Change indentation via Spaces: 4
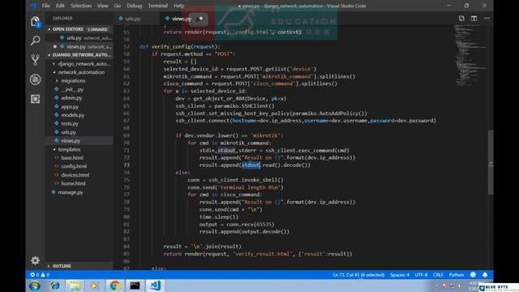Image resolution: width=519 pixels, height=292 pixels. pyautogui.click(x=400, y=275)
